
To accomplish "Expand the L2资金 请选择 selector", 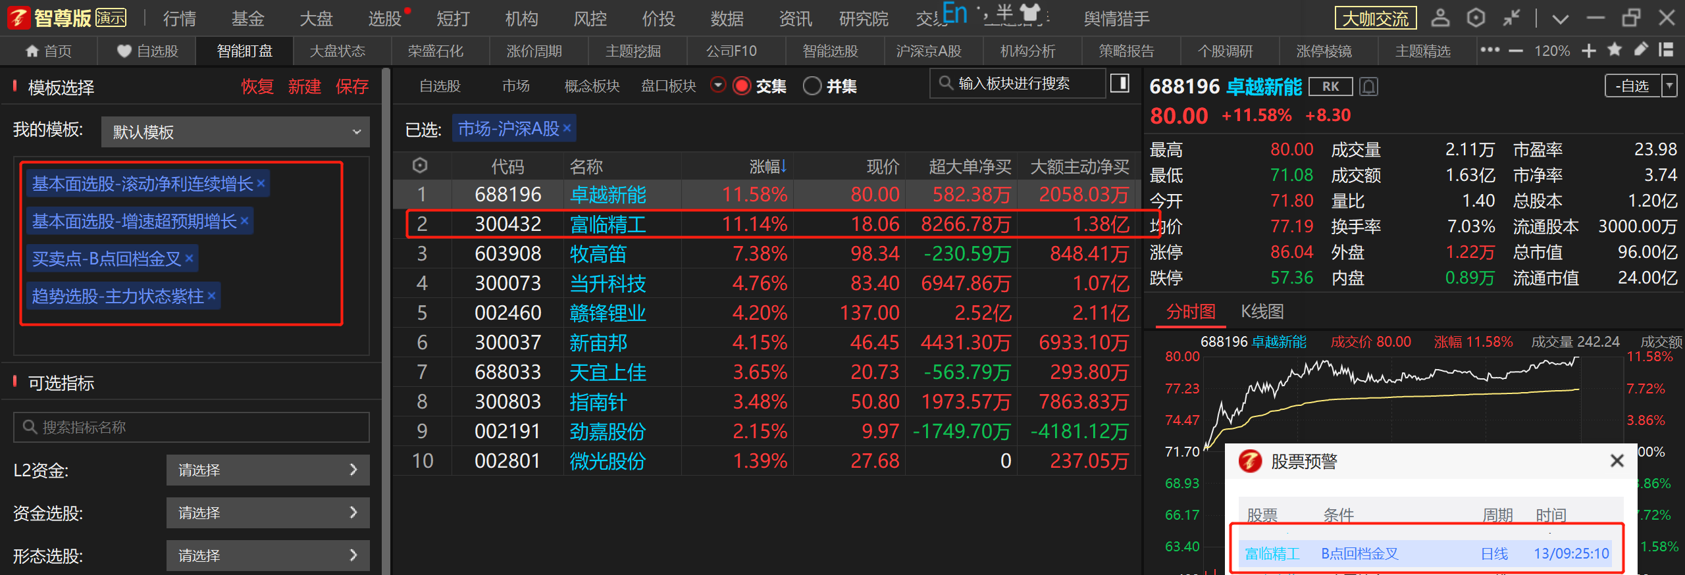I will click(x=268, y=470).
